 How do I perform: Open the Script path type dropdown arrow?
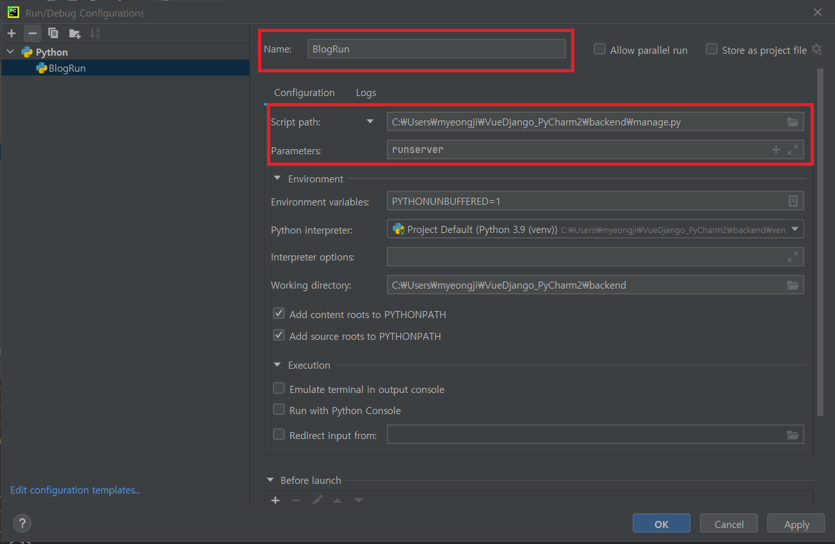point(370,121)
